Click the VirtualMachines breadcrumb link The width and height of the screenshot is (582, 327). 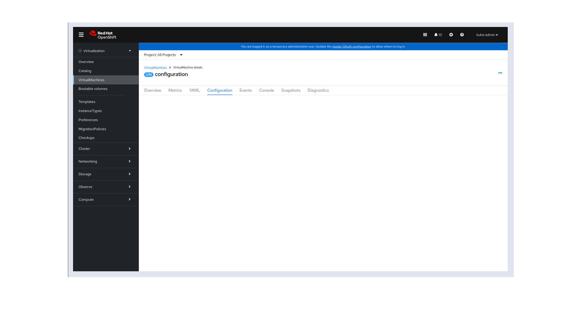pyautogui.click(x=155, y=68)
